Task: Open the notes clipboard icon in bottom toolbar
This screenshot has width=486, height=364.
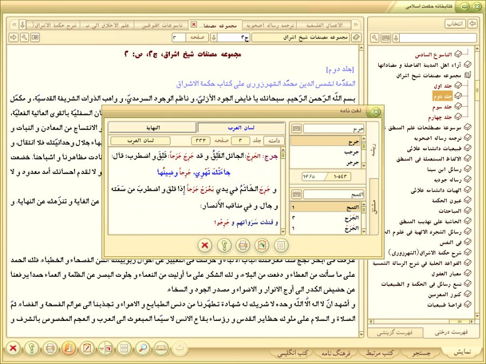Action: pyautogui.click(x=87, y=348)
